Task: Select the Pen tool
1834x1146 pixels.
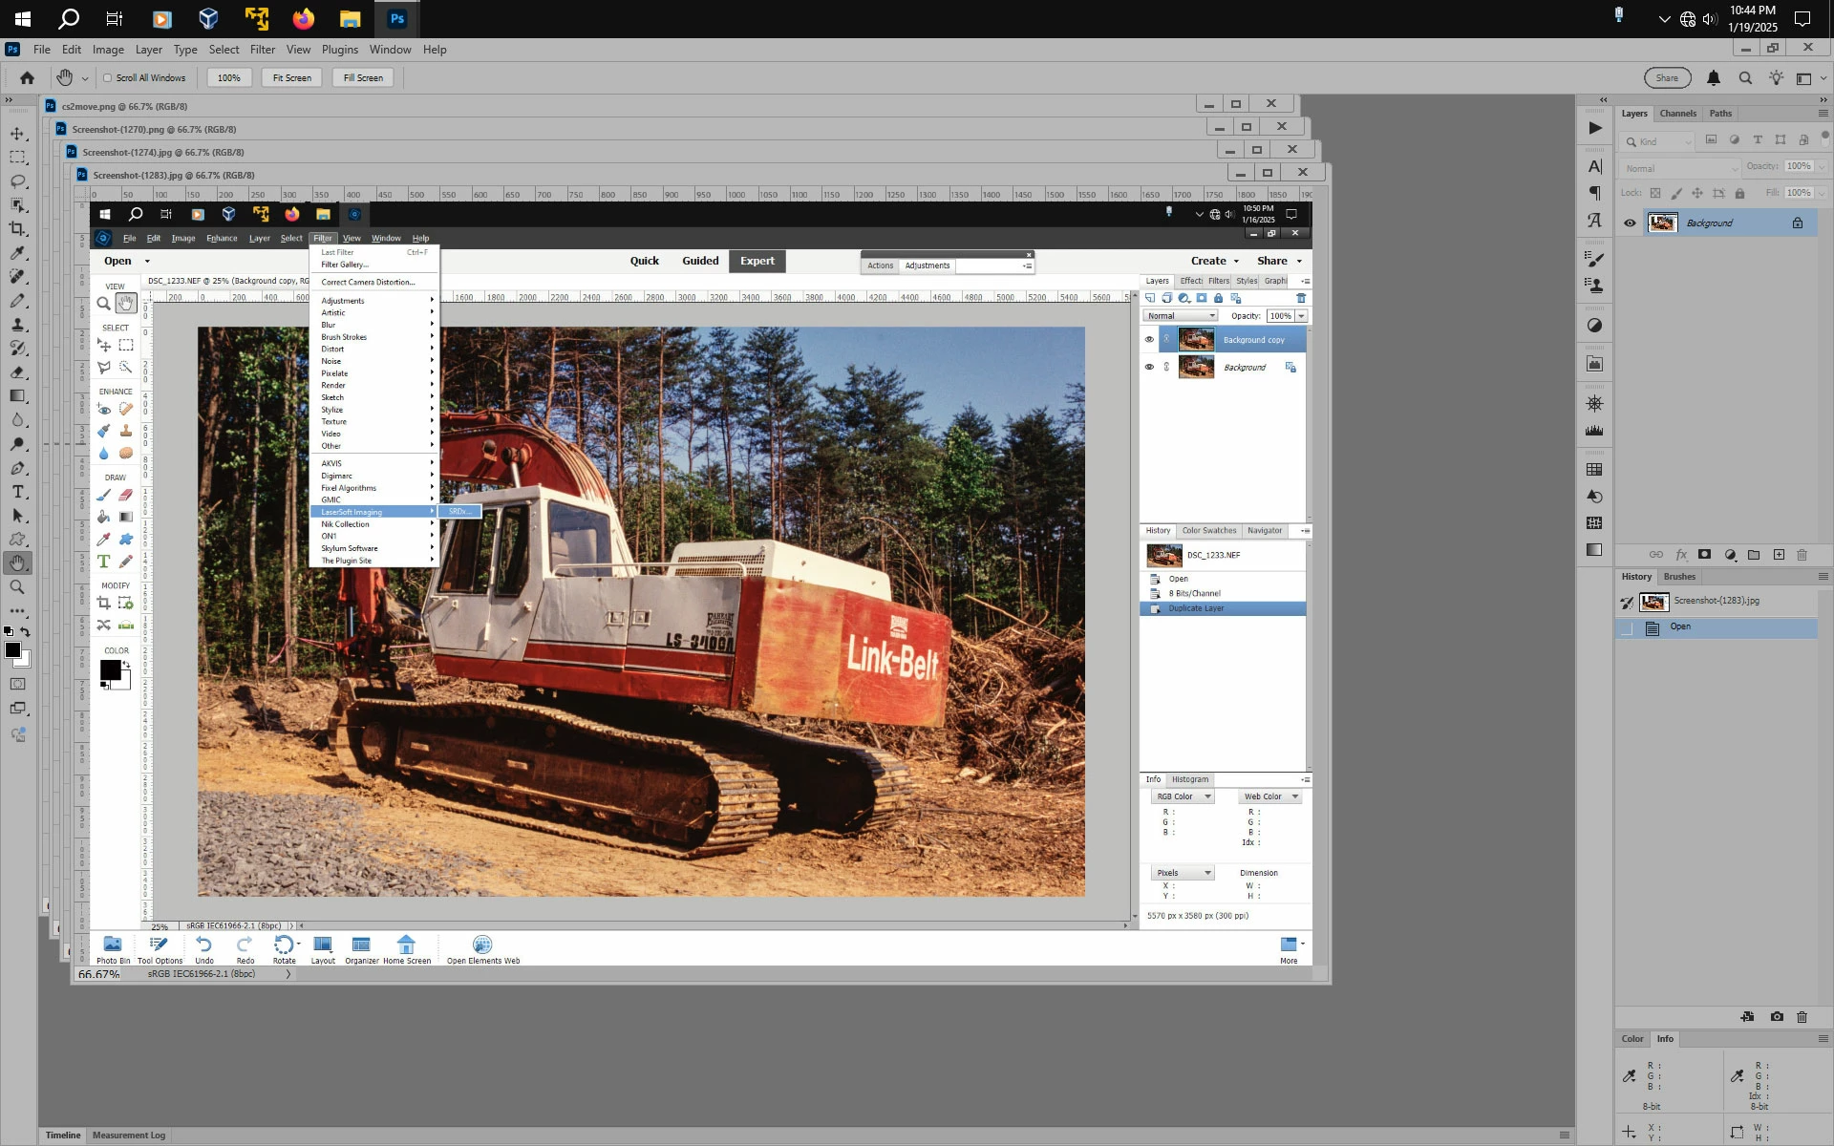Action: pyautogui.click(x=17, y=468)
